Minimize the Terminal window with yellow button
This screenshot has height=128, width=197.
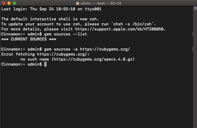coord(9,3)
